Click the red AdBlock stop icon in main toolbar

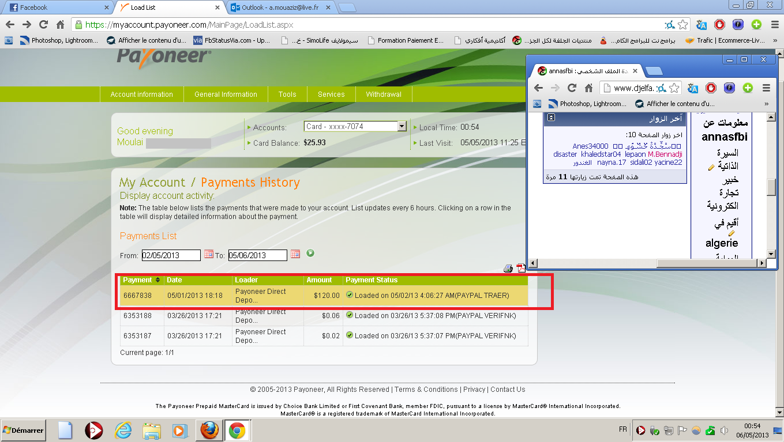[720, 25]
